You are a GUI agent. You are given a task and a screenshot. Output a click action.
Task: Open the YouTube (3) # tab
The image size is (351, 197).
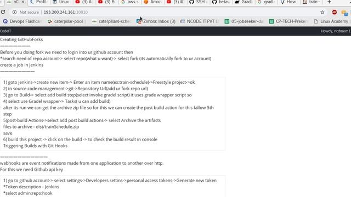click(x=175, y=2)
